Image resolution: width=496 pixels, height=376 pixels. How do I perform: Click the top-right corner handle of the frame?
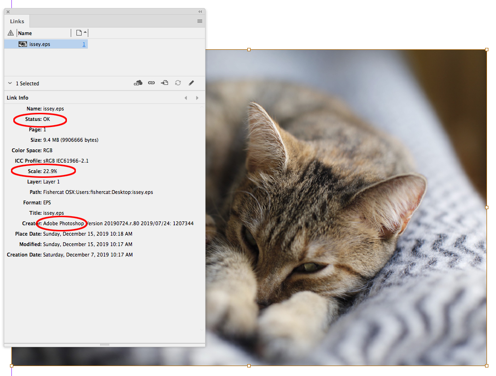[487, 50]
